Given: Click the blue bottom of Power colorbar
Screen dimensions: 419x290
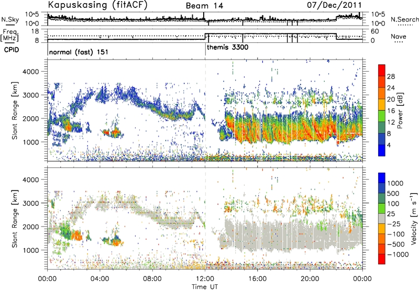Looking at the screenshot, I should pos(382,150).
